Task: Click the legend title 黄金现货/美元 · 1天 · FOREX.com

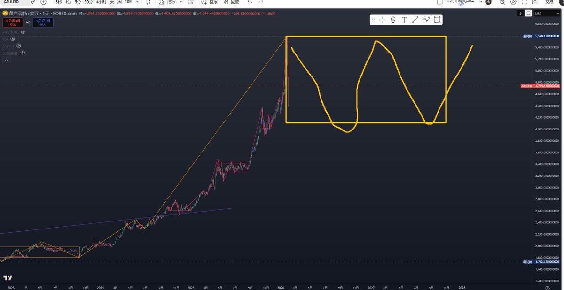Action: (x=43, y=13)
